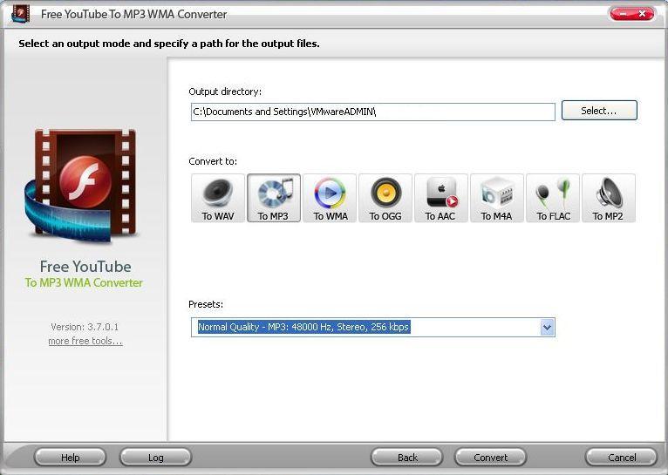Choose the To WMA format icon
Image resolution: width=668 pixels, height=475 pixels.
[330, 198]
